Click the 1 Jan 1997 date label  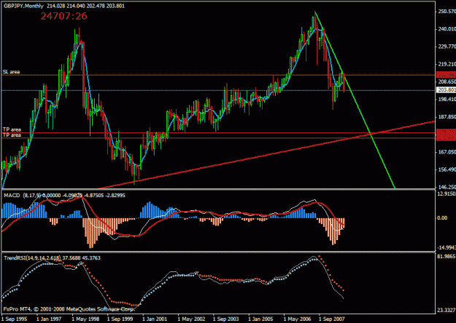[49, 319]
